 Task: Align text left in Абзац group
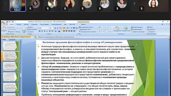(x=64, y=31)
